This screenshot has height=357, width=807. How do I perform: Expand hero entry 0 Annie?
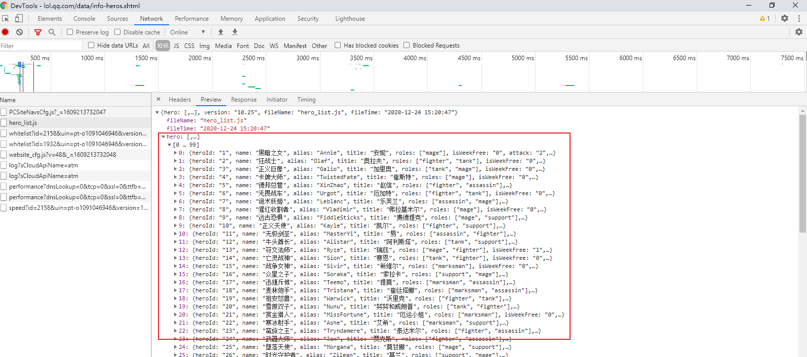point(176,153)
